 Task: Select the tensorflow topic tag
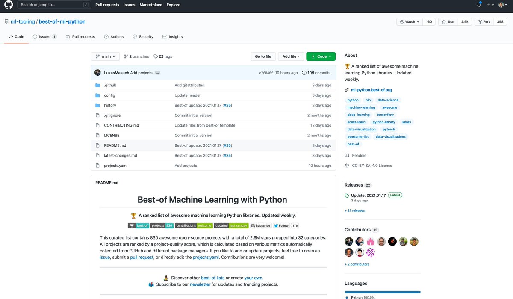pos(385,115)
